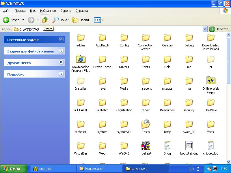Image resolution: width=231 pixels, height=173 pixels.
Task: Select the VirtualEar folder
Action: (81, 148)
